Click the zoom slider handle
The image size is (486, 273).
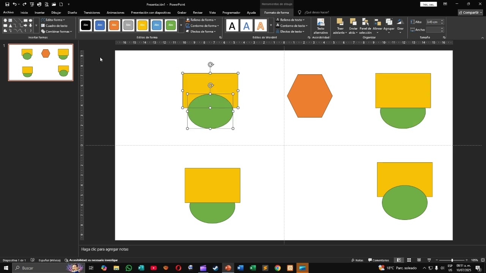[x=452, y=260]
